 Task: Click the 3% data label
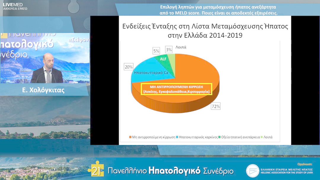point(169,49)
